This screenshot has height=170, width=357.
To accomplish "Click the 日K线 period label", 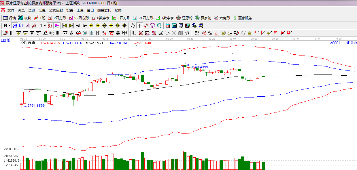I will [5, 41].
